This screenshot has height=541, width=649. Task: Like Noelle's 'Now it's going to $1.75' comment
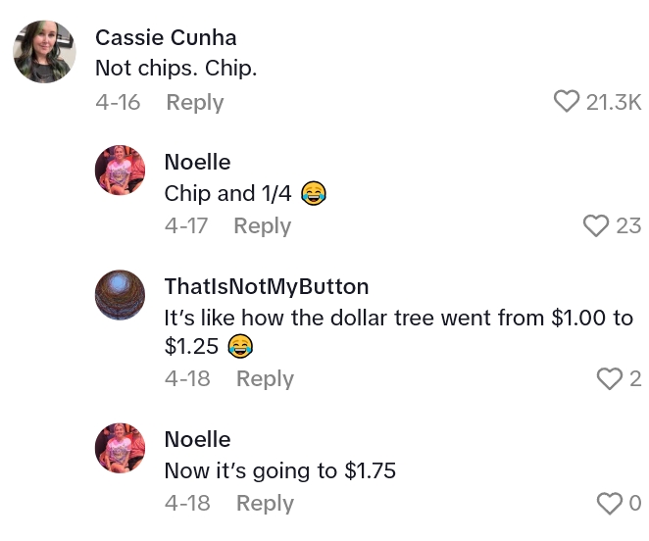click(x=610, y=504)
